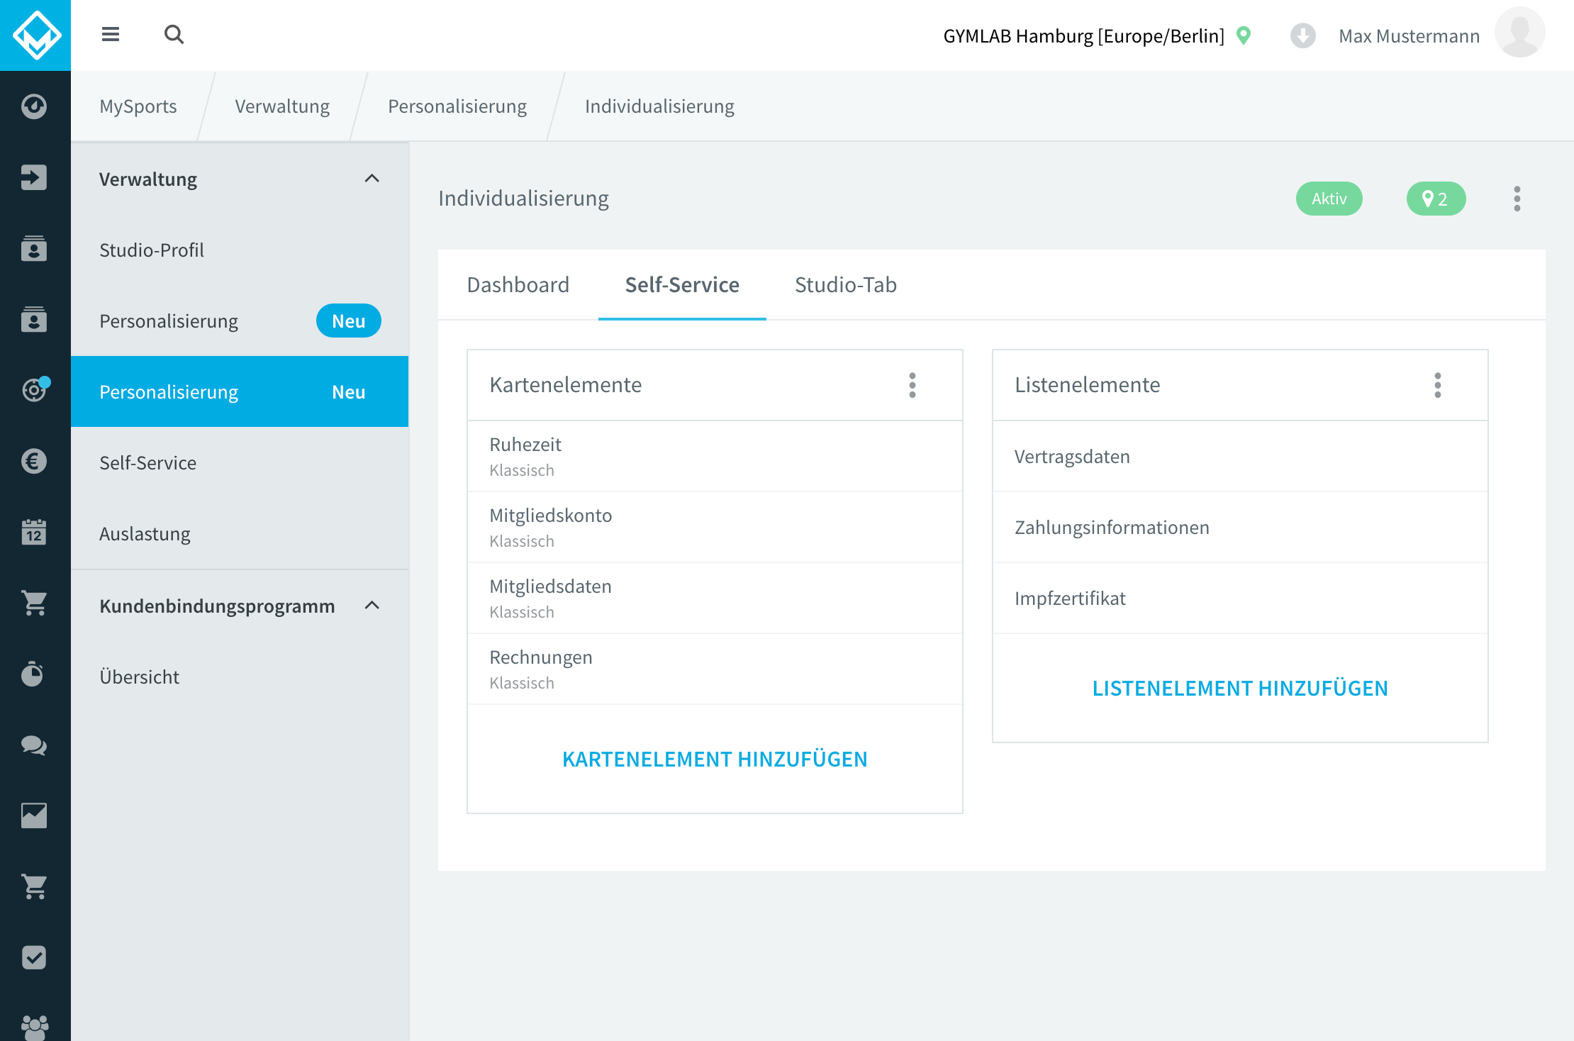Click the chat bubbles sidebar icon
Viewport: 1574px width, 1041px height.
click(x=34, y=745)
